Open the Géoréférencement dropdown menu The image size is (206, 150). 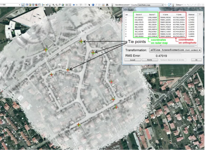123,5
